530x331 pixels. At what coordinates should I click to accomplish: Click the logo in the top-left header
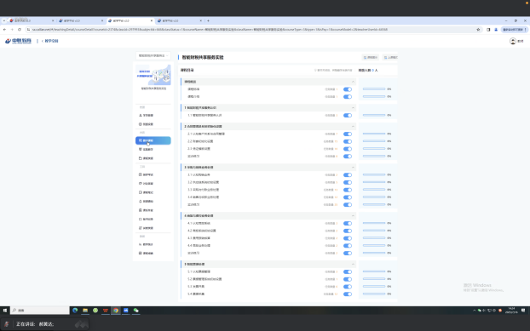click(18, 41)
